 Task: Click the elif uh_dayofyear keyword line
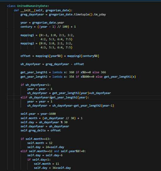tap(55, 97)
